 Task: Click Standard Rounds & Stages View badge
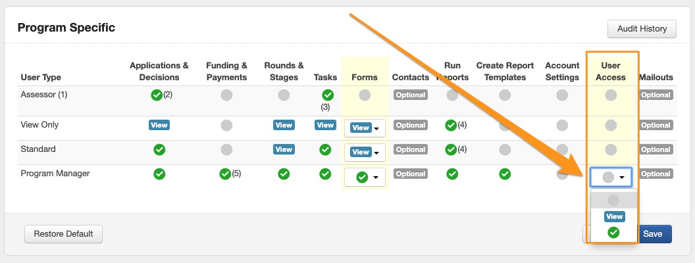click(284, 149)
